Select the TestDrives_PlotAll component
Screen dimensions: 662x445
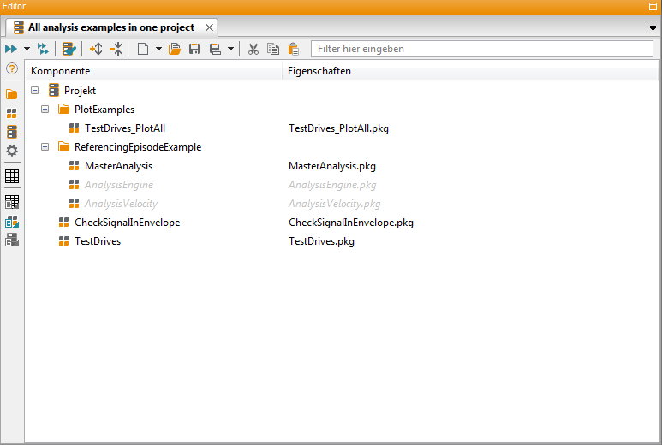tap(125, 128)
